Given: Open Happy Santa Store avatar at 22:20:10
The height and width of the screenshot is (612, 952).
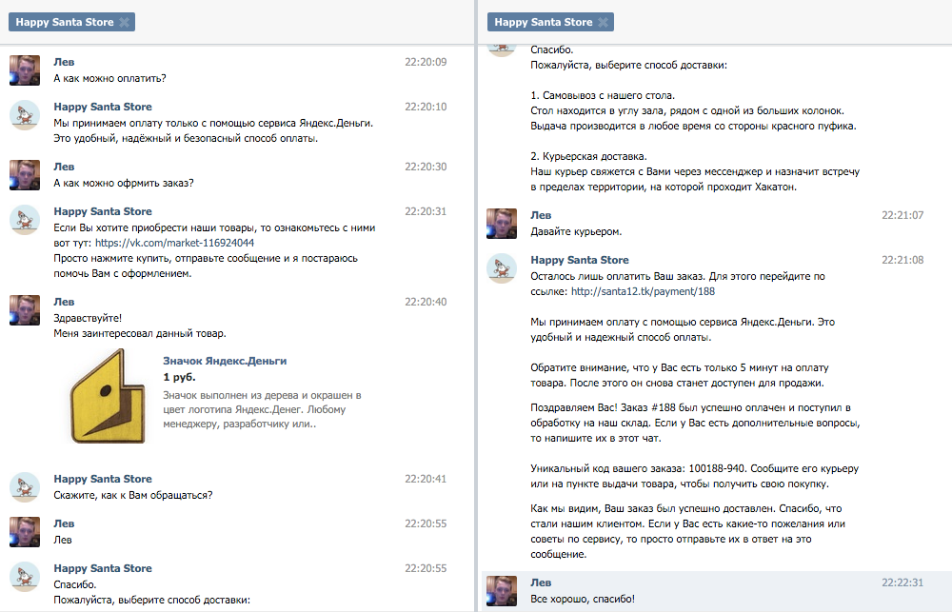Looking at the screenshot, I should click(x=25, y=115).
